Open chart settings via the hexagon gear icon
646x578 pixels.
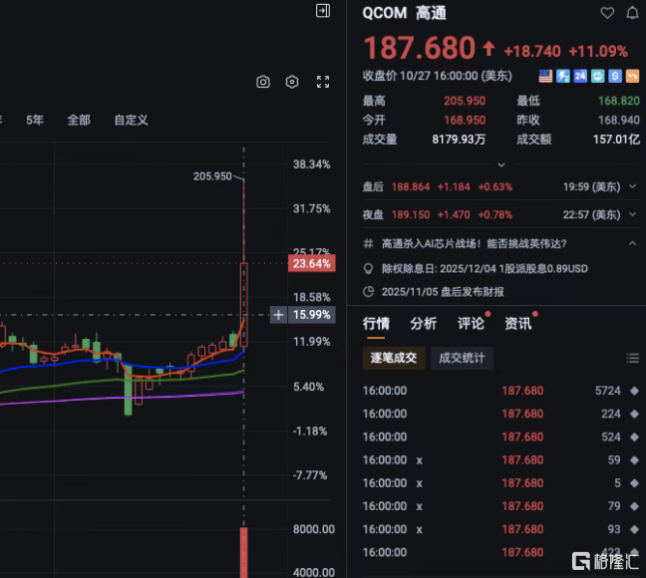click(x=292, y=82)
